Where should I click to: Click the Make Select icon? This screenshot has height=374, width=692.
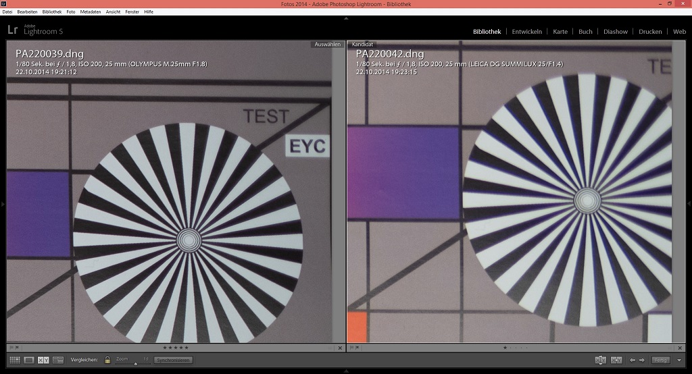pyautogui.click(x=616, y=360)
